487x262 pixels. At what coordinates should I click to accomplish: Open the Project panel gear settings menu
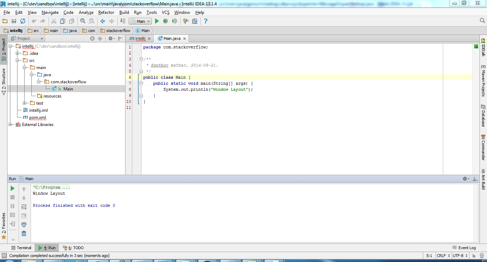click(x=112, y=38)
